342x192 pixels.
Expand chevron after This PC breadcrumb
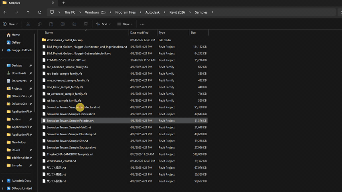coord(80,12)
